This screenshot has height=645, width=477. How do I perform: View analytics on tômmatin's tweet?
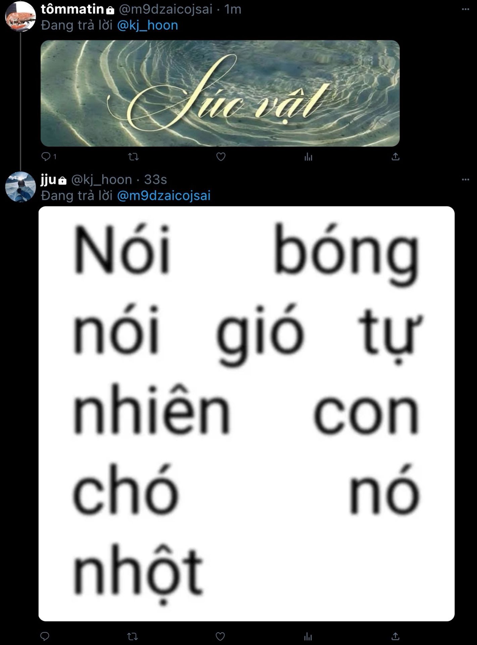[x=308, y=157]
